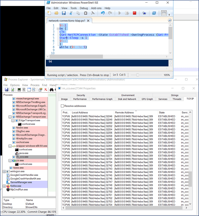Viewport: 199px width, 216px height.
Task: Click the red Stop Operation icon
Action: tap(134, 13)
